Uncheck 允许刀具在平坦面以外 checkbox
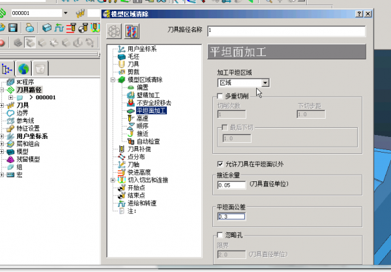 pos(220,164)
